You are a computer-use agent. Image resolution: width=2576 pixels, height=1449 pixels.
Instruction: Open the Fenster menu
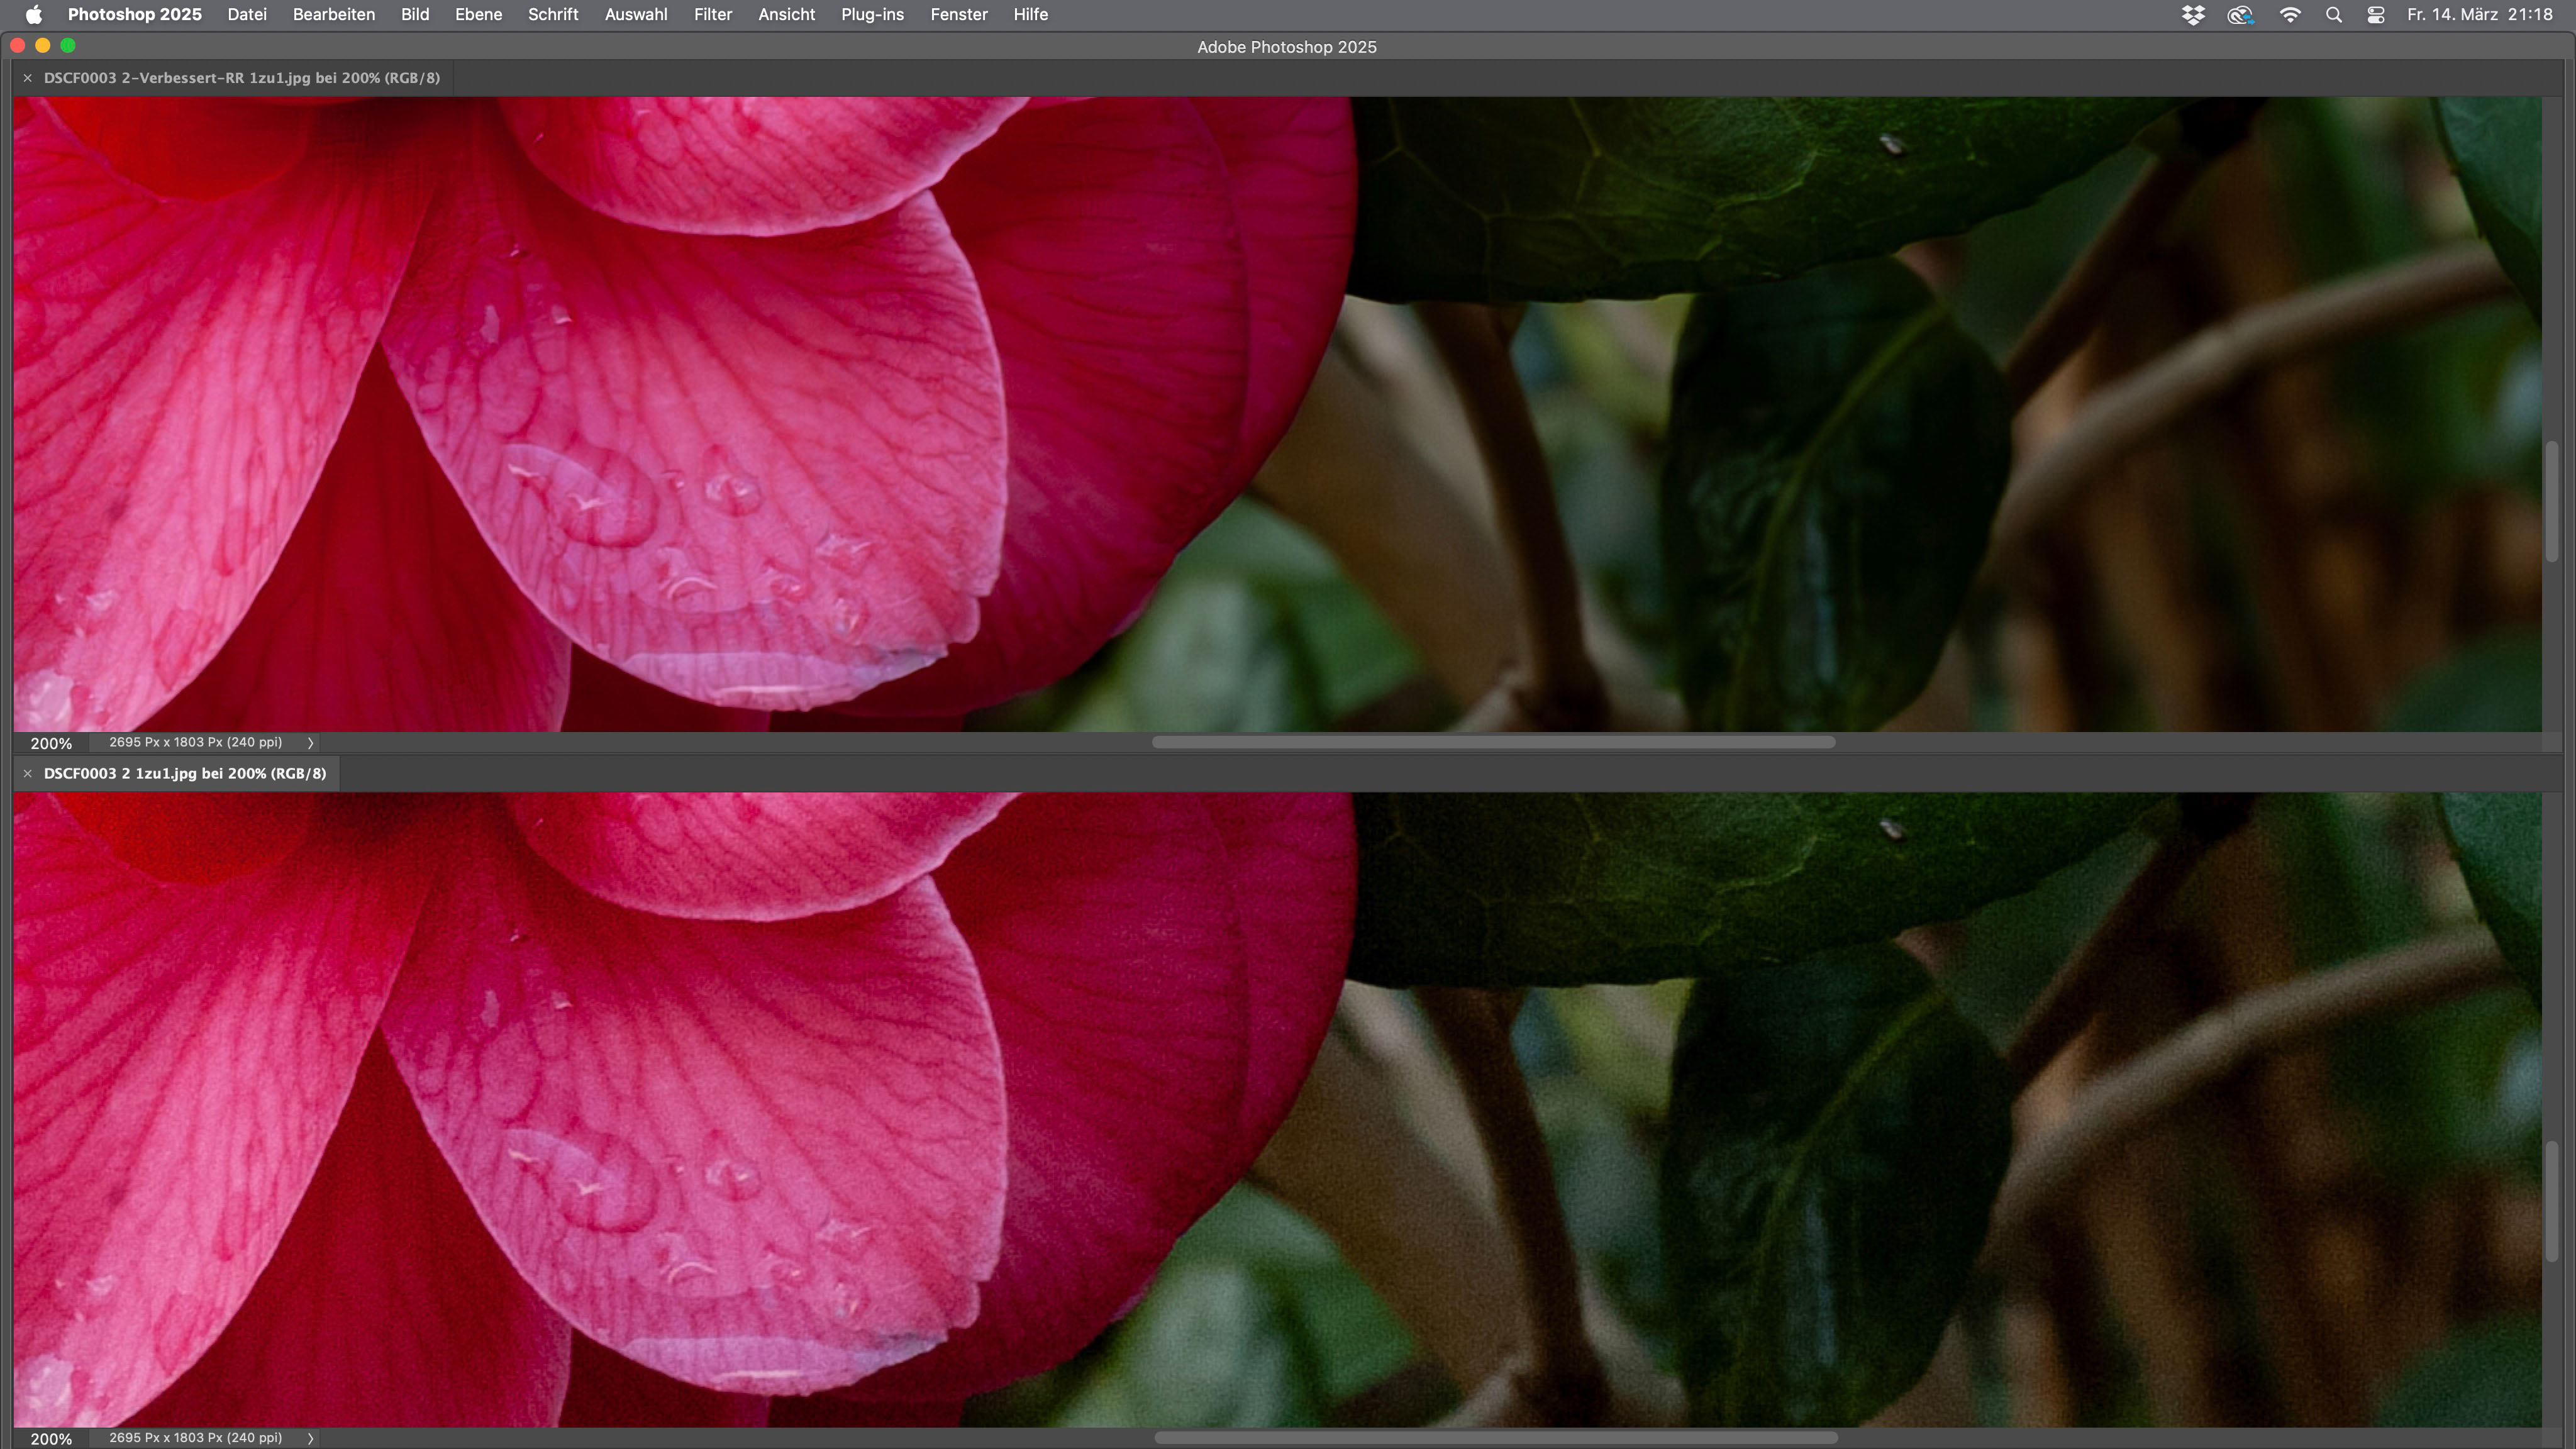coord(958,14)
